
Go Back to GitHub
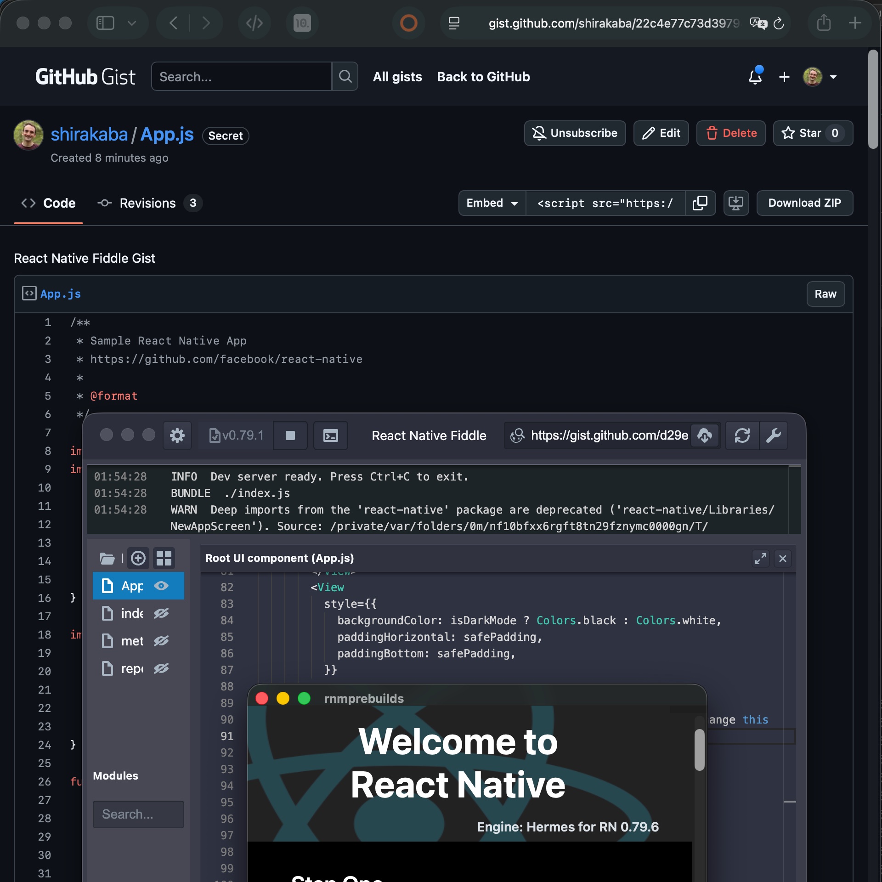point(483,77)
